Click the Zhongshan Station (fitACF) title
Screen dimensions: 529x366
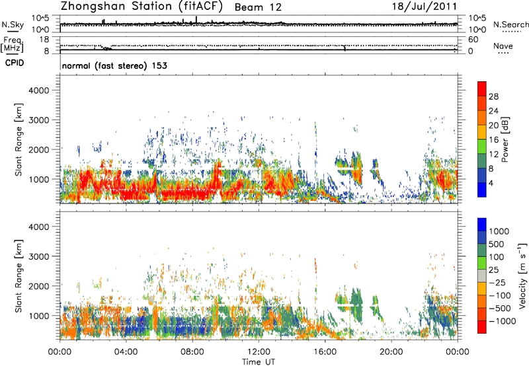pyautogui.click(x=142, y=7)
